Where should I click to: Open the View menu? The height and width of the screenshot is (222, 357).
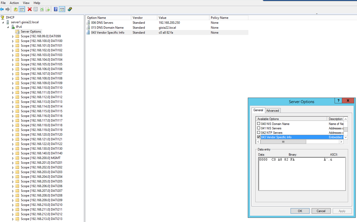(x=26, y=3)
